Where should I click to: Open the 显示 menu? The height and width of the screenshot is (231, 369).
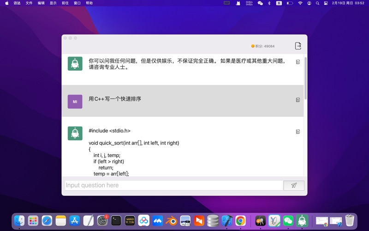point(53,3)
